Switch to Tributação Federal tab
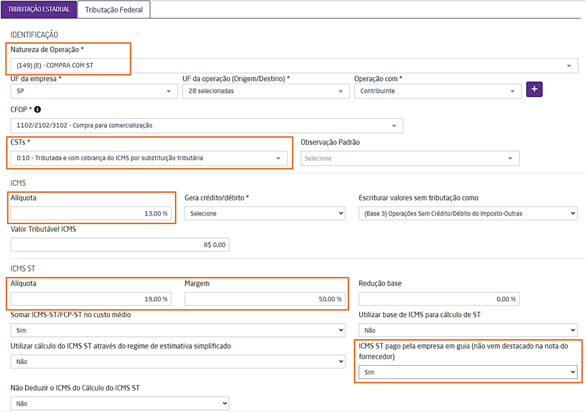 114,9
